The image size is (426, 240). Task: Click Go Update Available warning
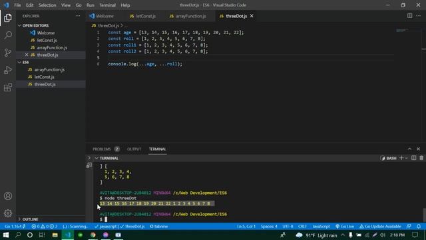click(380, 227)
